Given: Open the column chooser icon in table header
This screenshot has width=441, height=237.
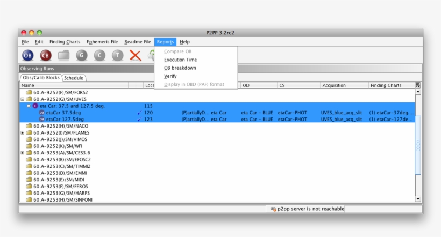Looking at the screenshot, I should (418, 85).
